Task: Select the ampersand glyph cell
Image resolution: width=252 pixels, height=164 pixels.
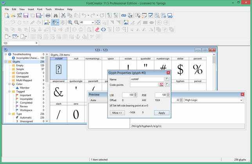Action: (x=59, y=91)
